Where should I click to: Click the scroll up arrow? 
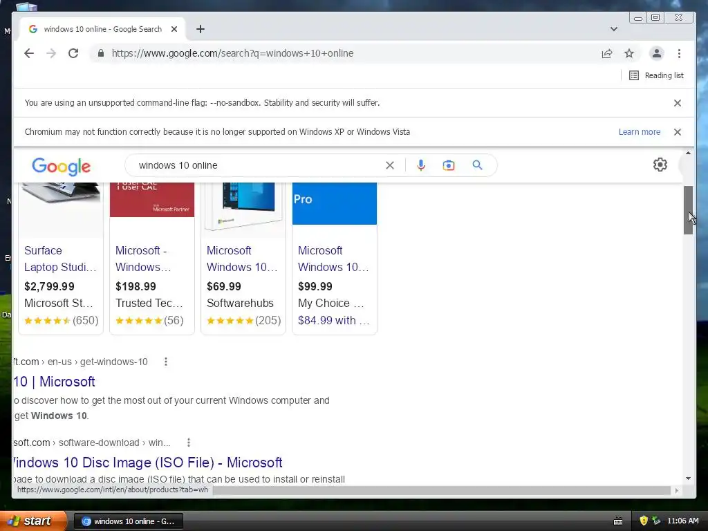click(688, 153)
